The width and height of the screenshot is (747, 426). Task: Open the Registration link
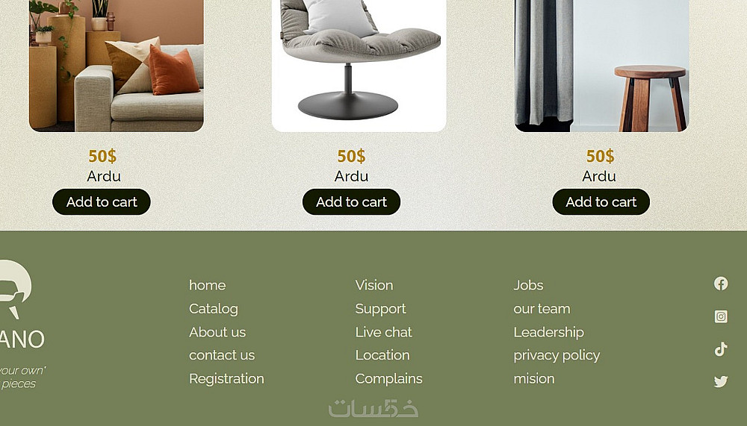pyautogui.click(x=226, y=379)
